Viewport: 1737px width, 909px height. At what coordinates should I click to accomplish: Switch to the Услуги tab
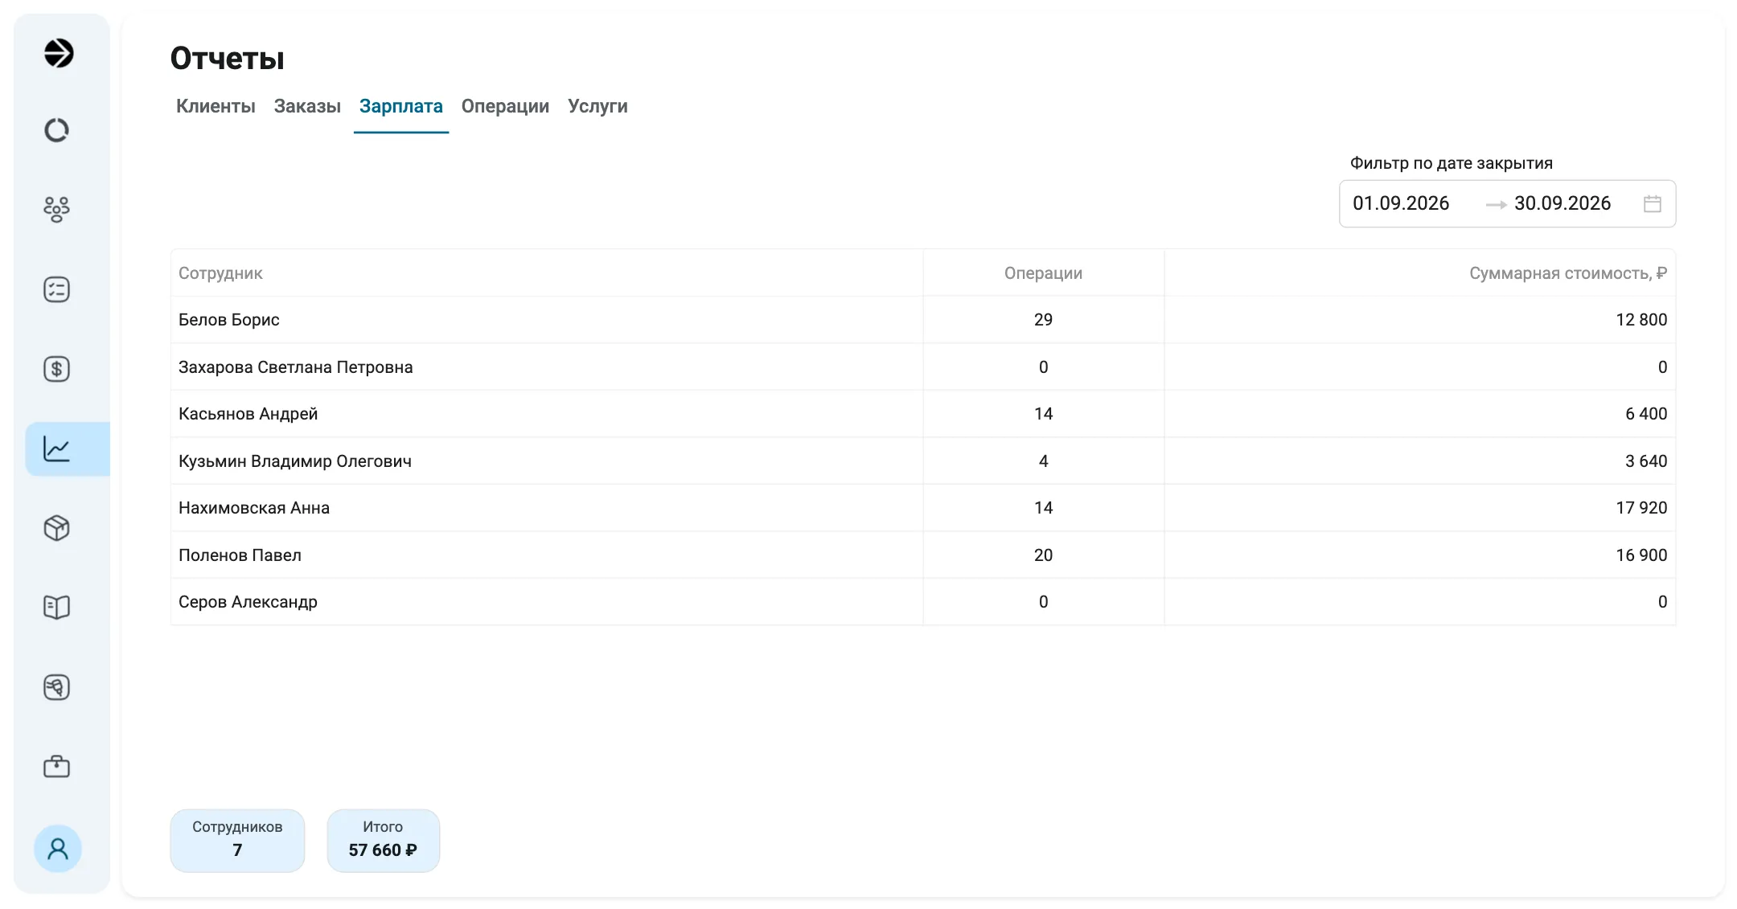597,106
